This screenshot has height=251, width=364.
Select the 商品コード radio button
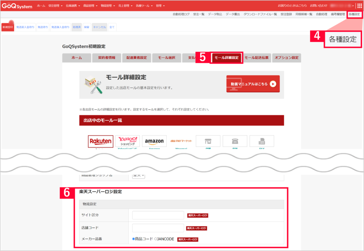click(x=134, y=239)
